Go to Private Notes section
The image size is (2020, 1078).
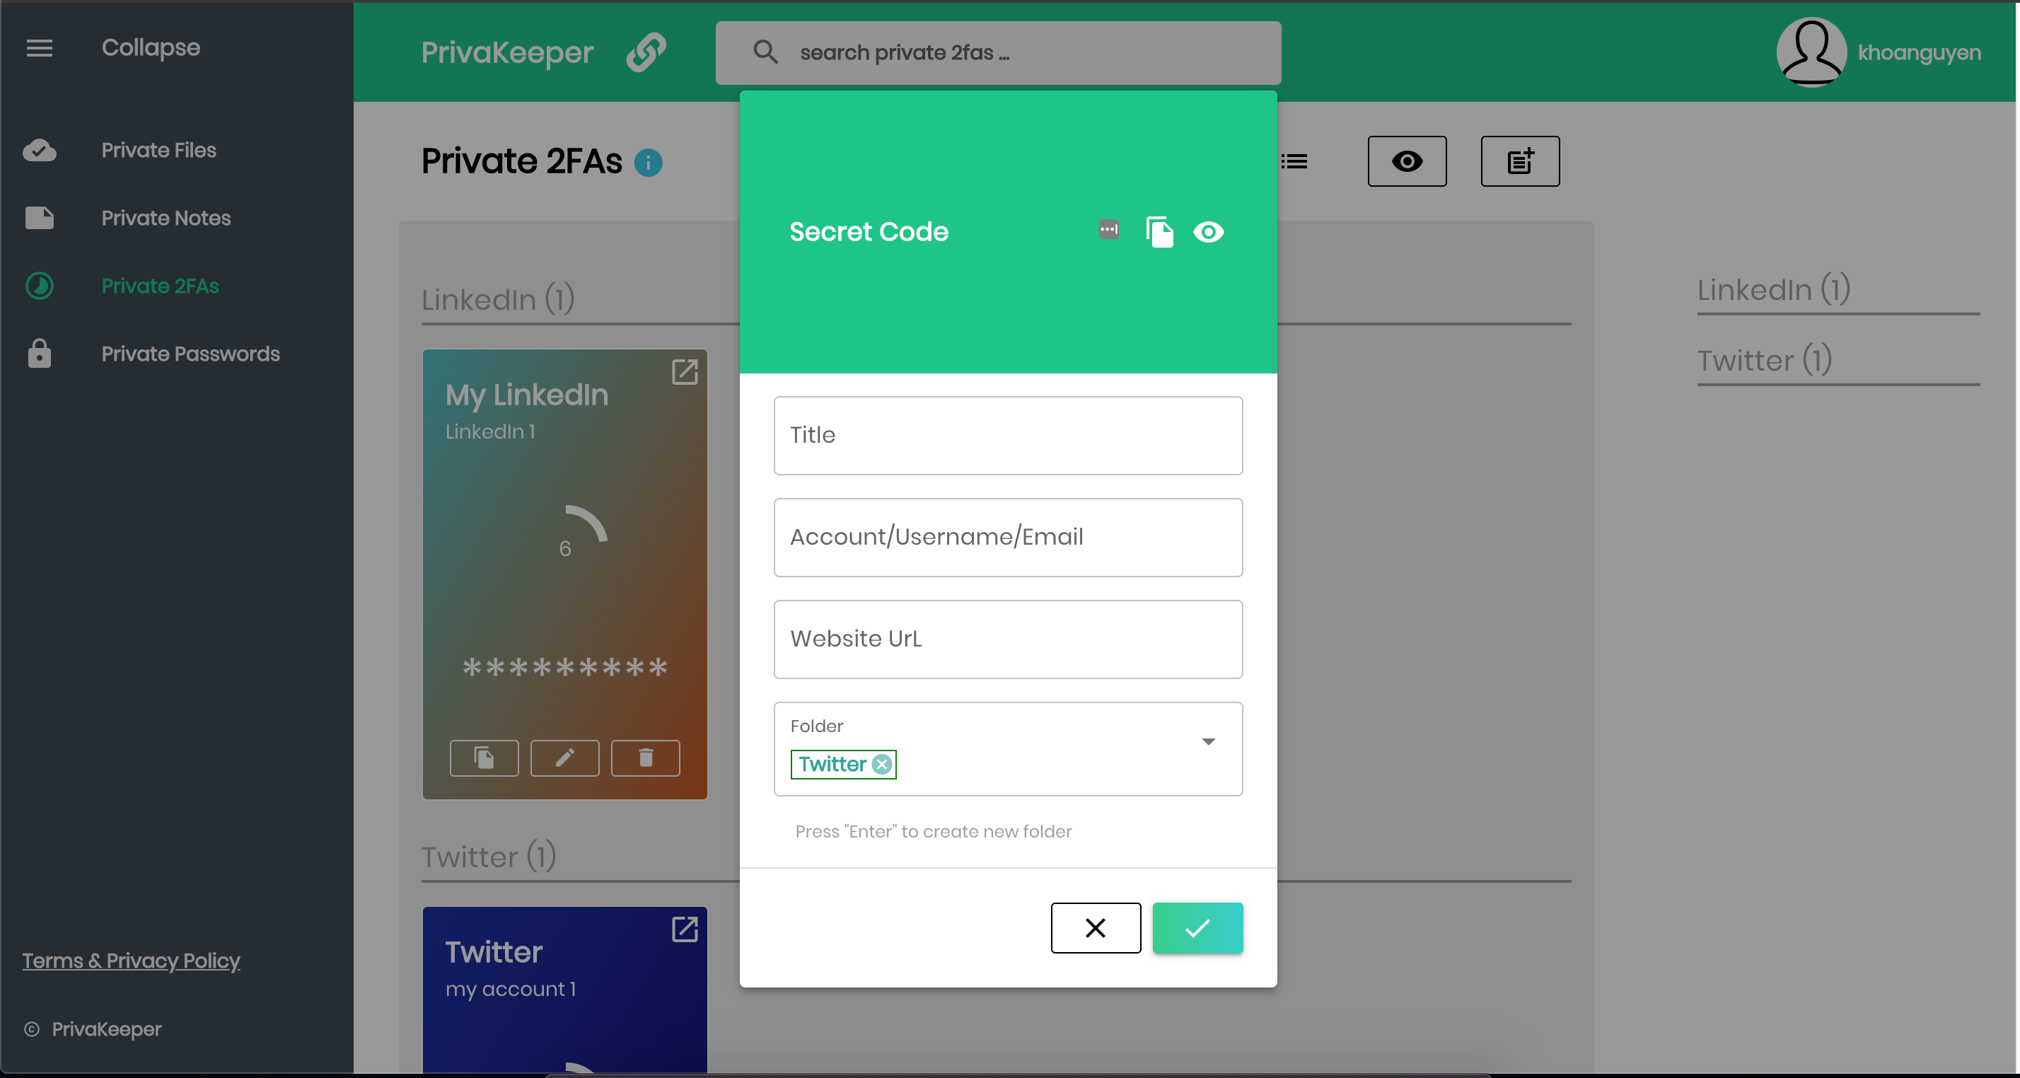[x=166, y=218]
